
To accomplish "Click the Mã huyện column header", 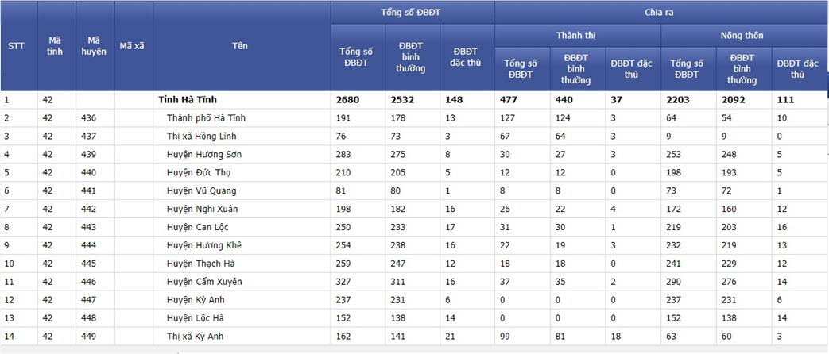I will [94, 46].
